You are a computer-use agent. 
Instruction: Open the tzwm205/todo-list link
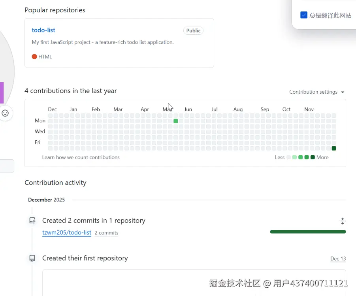[67, 233]
